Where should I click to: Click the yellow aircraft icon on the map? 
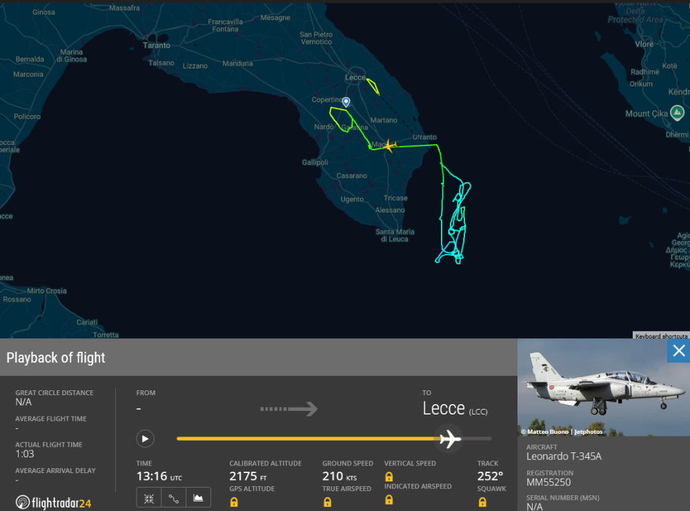click(x=388, y=146)
